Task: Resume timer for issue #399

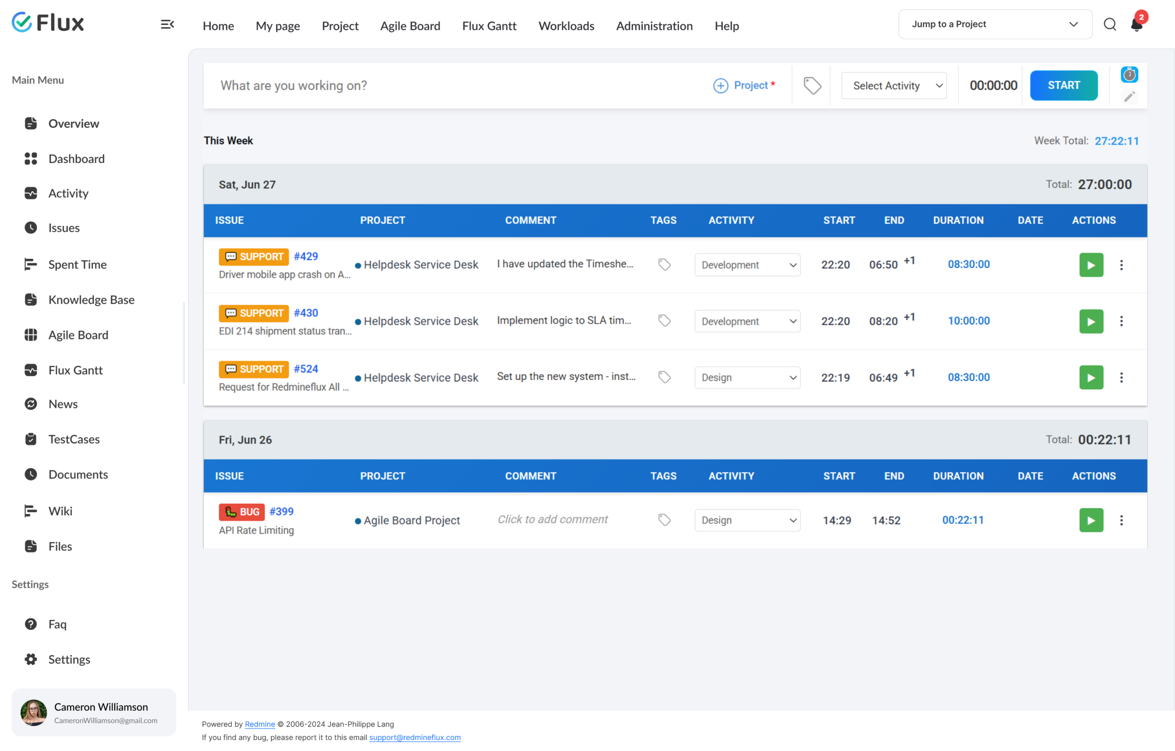Action: coord(1091,520)
